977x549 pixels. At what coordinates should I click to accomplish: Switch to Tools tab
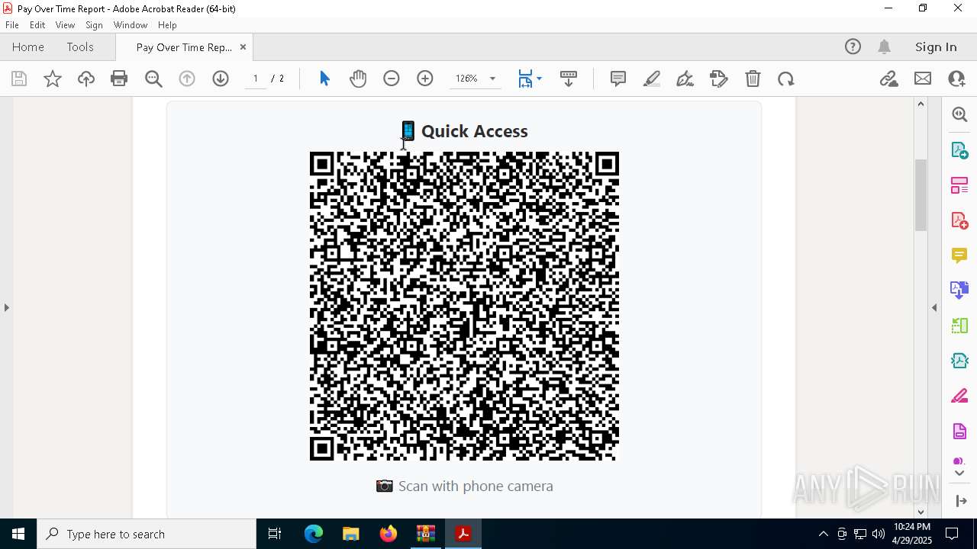pos(80,47)
